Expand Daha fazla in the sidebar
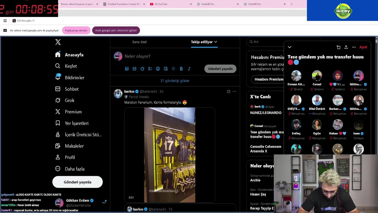 [70, 169]
